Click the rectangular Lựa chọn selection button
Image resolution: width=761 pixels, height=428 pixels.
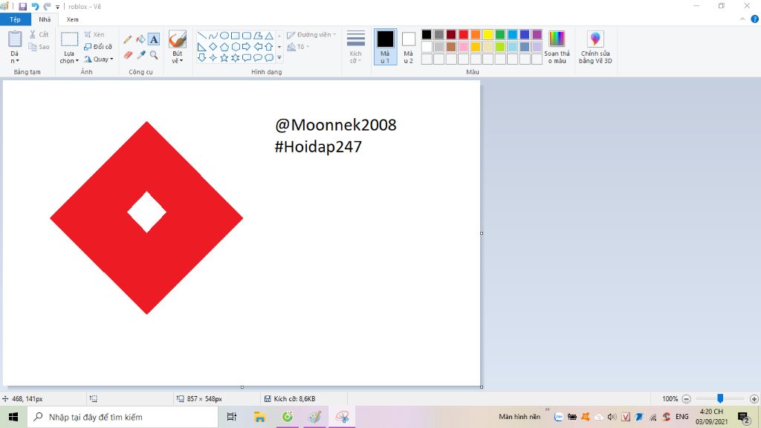(x=69, y=39)
